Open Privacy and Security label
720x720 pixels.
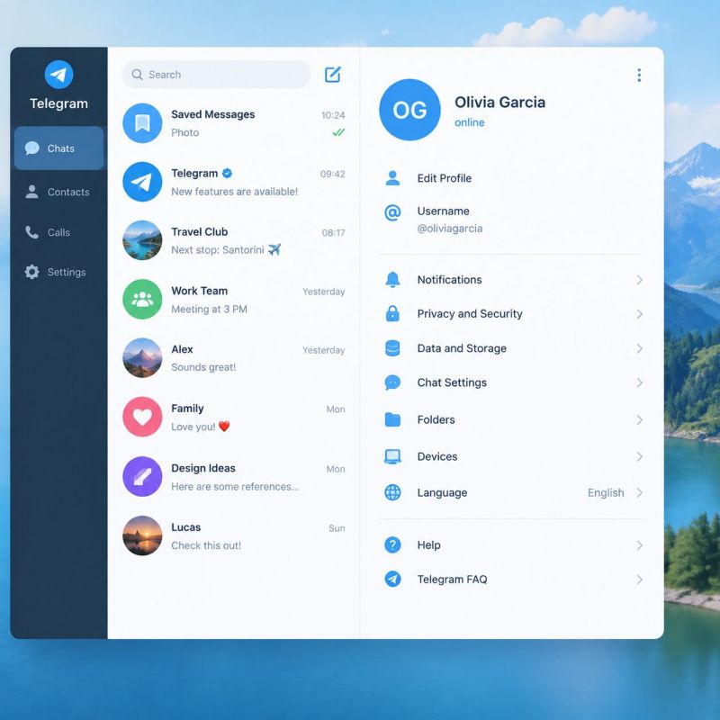tap(470, 313)
